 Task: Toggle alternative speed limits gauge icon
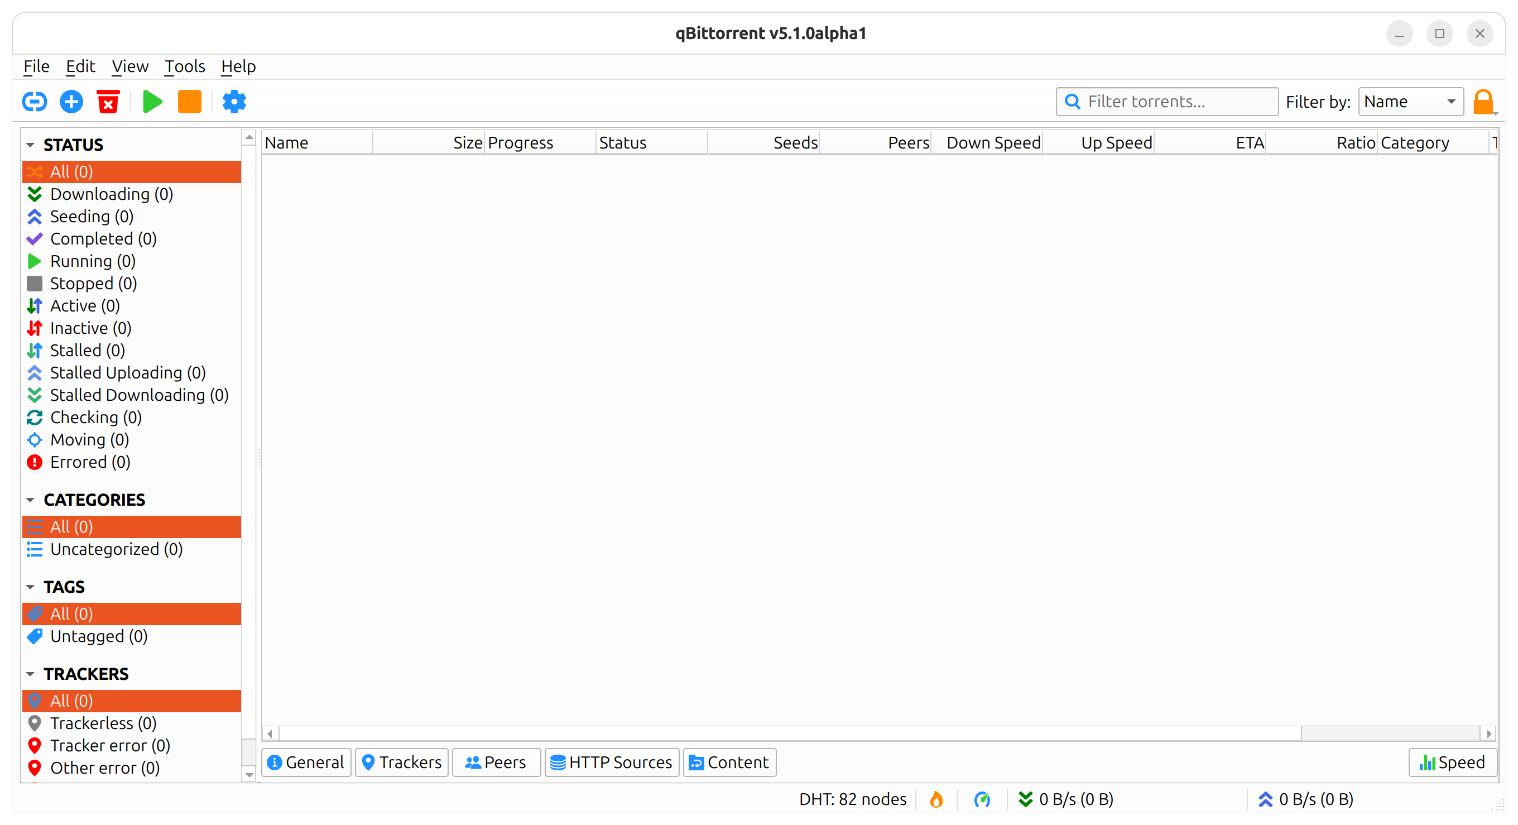(x=982, y=799)
